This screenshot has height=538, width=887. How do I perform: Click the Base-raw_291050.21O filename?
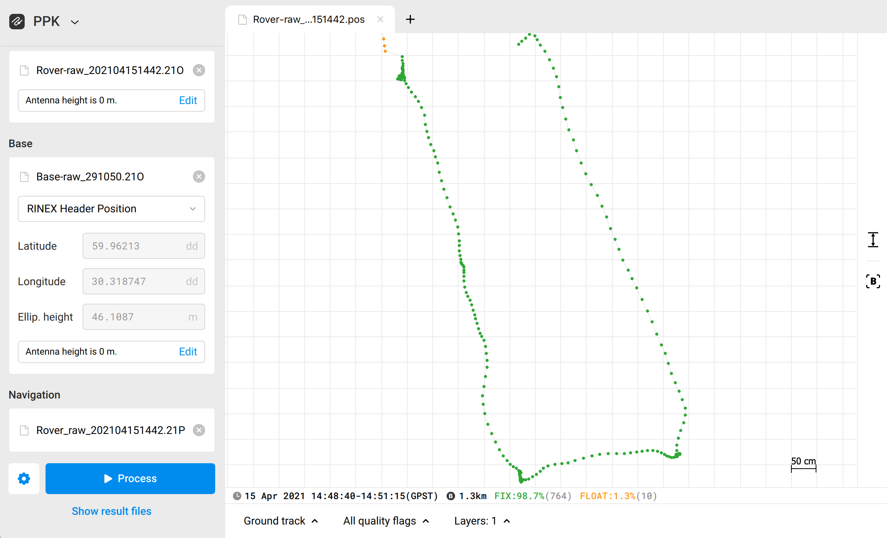(90, 177)
